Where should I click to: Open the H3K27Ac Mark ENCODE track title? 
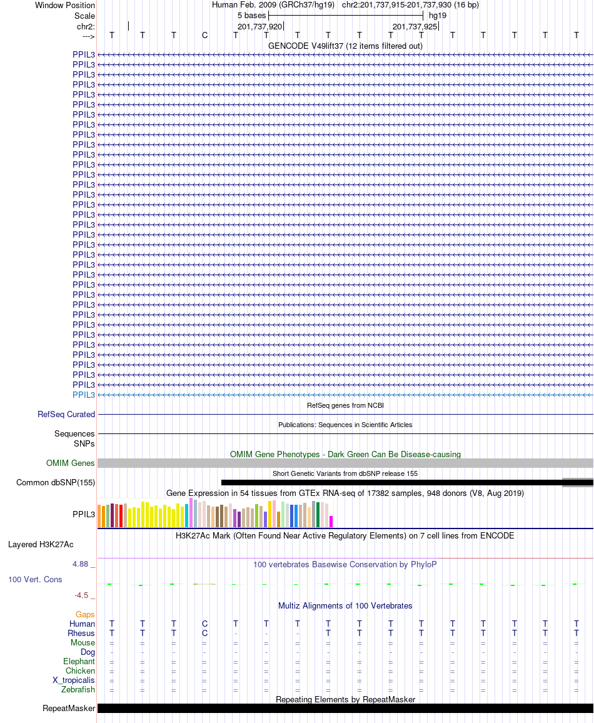(x=345, y=535)
